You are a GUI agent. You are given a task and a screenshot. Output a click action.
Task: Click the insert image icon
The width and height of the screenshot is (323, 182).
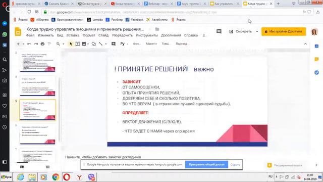tap(84, 44)
